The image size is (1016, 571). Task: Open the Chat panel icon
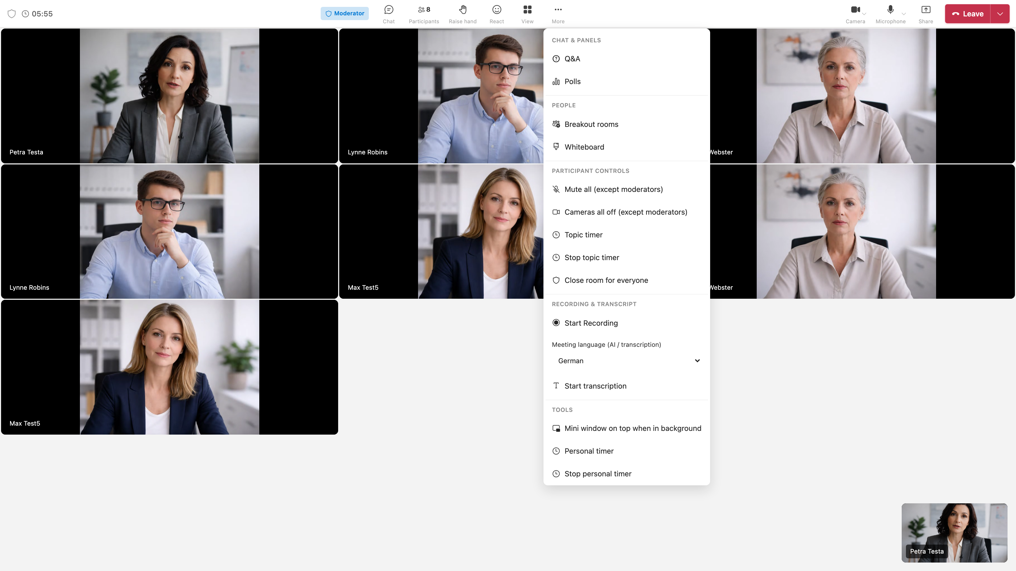[388, 10]
